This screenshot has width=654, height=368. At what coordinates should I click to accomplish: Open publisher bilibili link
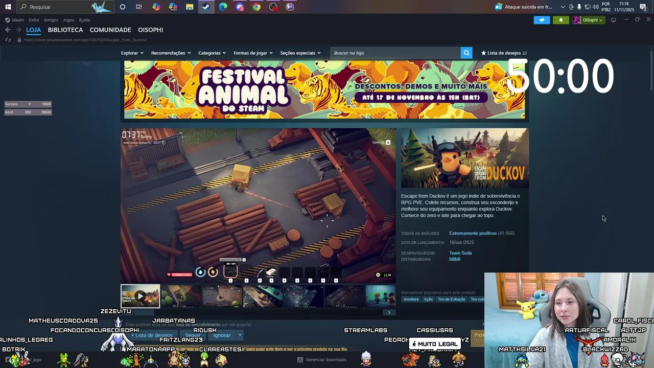coord(455,259)
